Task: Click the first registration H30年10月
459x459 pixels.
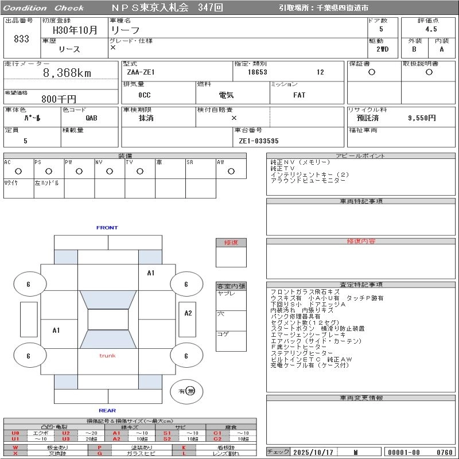Action: (x=75, y=30)
